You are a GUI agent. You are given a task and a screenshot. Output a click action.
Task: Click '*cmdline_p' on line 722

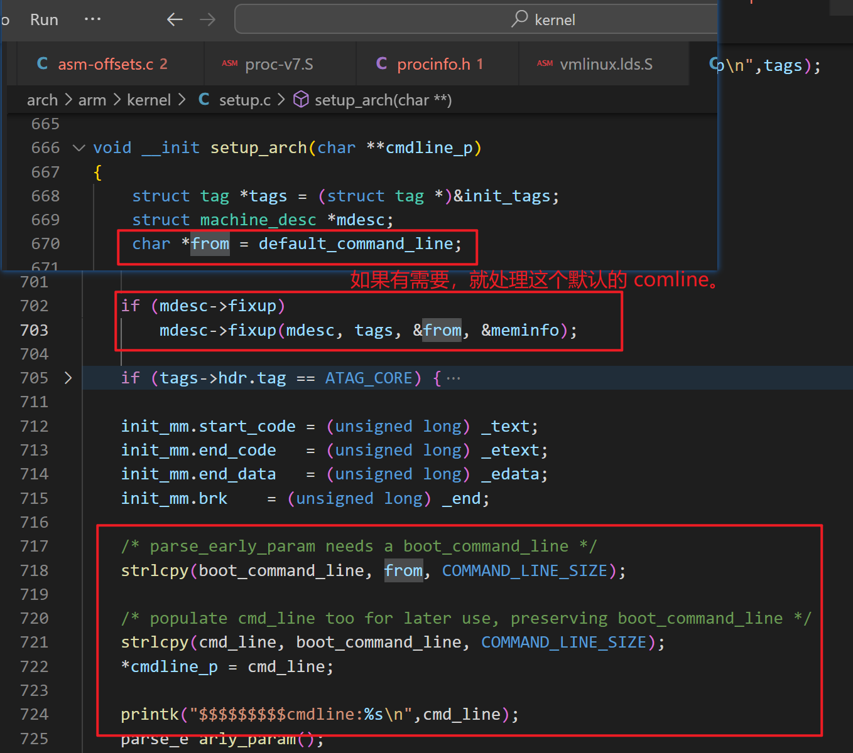(x=170, y=666)
